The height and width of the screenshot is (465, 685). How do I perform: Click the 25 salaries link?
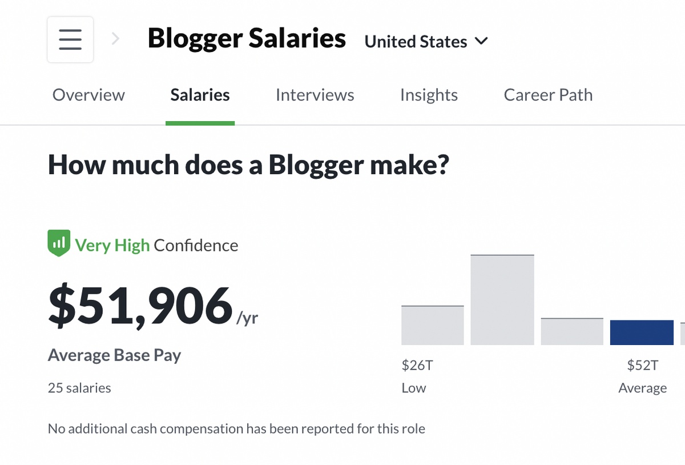click(x=79, y=387)
